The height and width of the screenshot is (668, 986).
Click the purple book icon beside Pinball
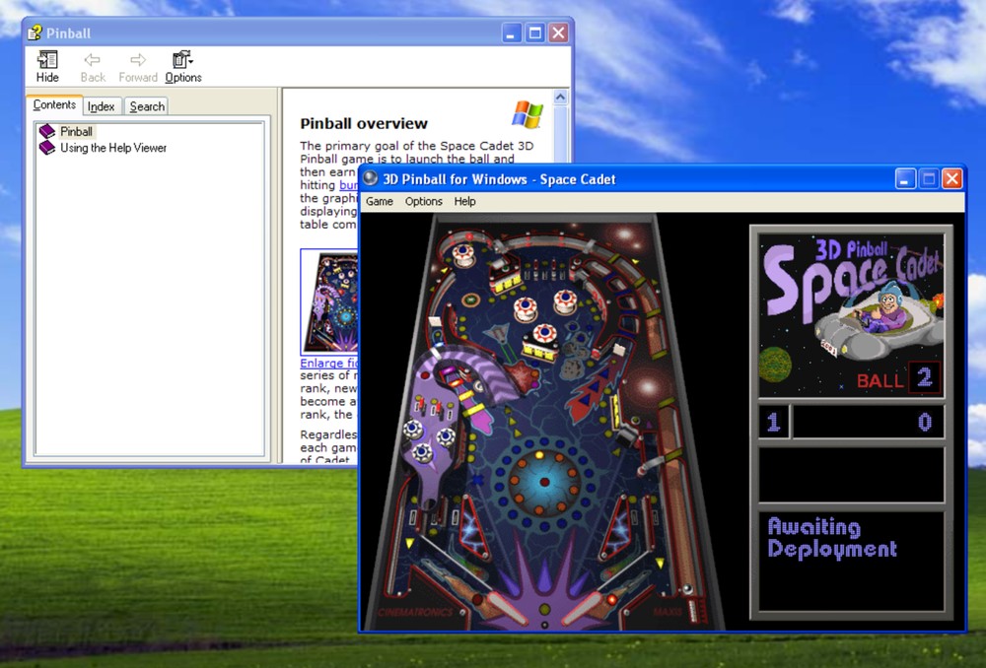(x=47, y=131)
